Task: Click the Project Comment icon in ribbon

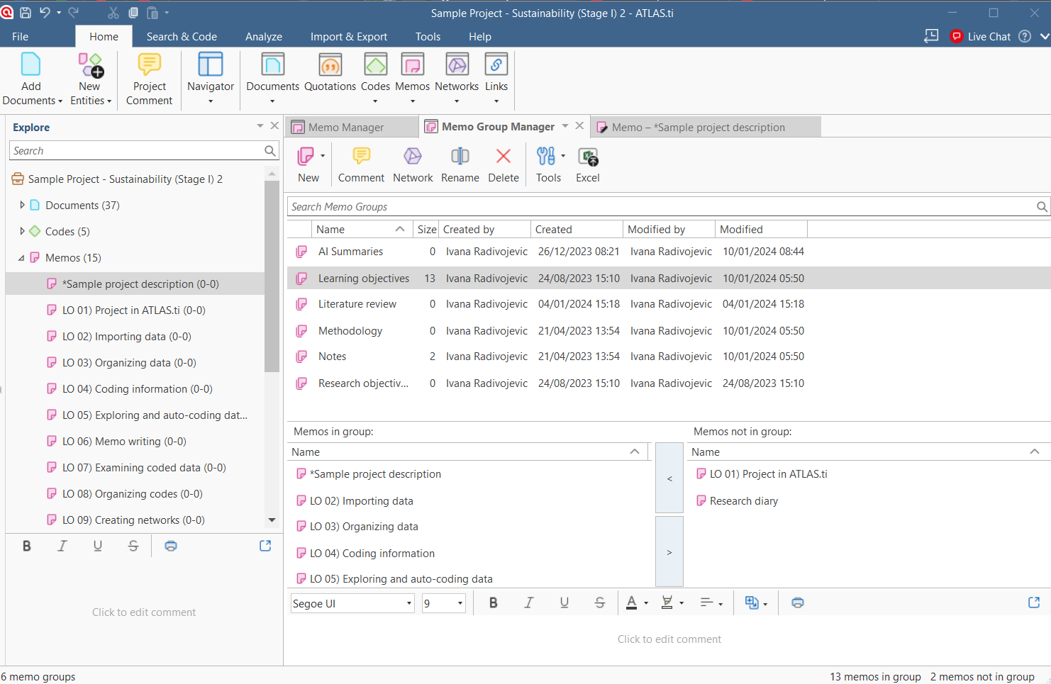Action: 149,78
